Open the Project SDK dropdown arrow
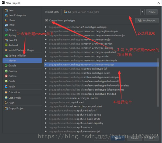The height and width of the screenshot is (143, 162). (142, 12)
